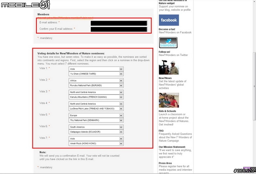Image resolution: width=256 pixels, height=174 pixels.
Task: Open Vote 5 region dropdown showing Europe
Action: (96, 116)
